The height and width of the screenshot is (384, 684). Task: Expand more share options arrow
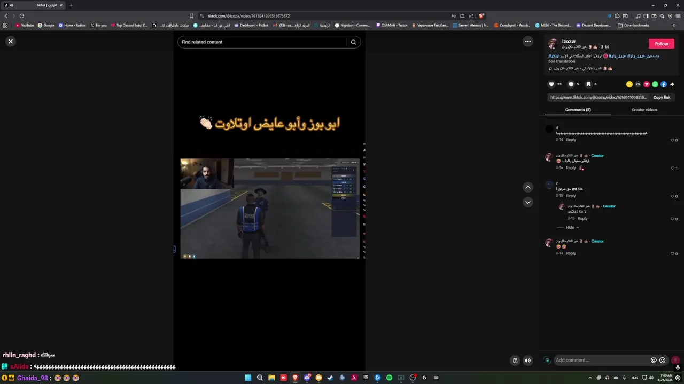click(x=672, y=84)
